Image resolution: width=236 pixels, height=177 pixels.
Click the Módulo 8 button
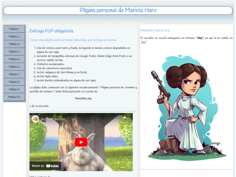(14, 82)
